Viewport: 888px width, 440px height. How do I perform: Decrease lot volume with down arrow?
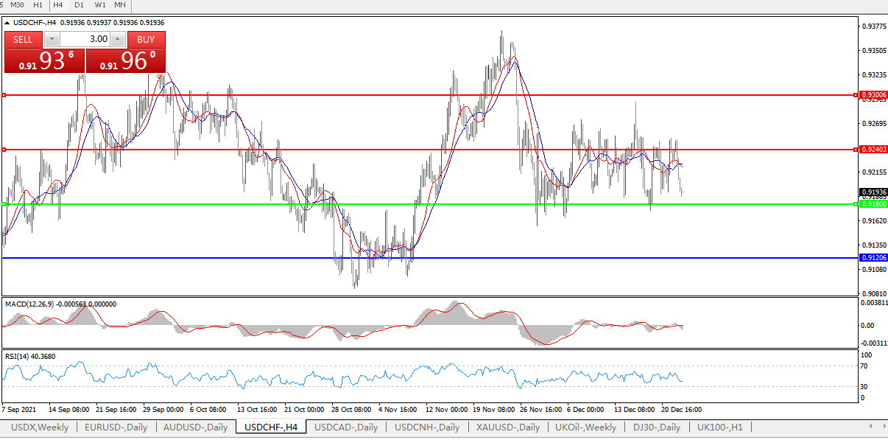coord(52,39)
